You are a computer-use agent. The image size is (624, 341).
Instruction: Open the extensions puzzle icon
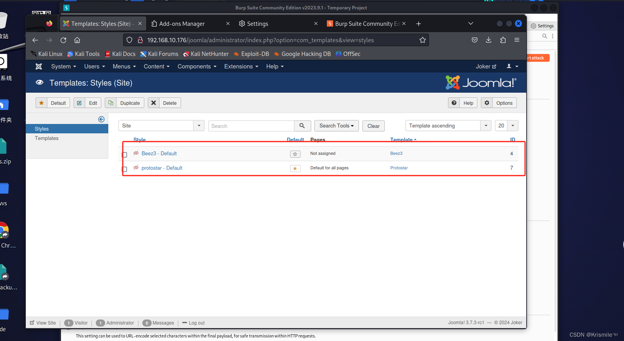[503, 40]
